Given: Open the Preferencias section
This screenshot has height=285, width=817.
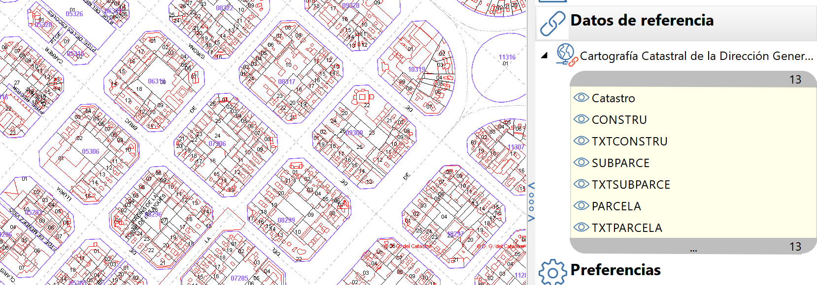Looking at the screenshot, I should (615, 270).
